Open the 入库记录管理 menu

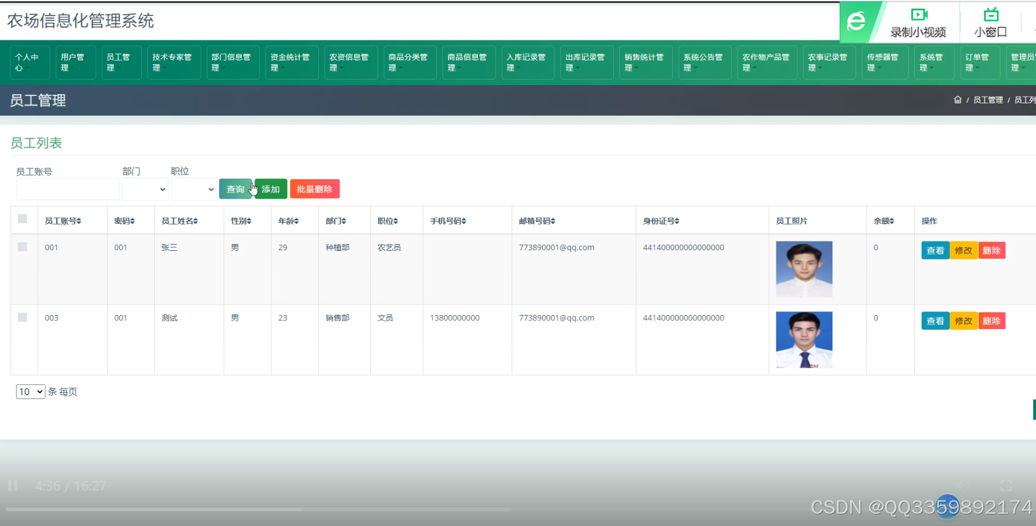tap(527, 62)
